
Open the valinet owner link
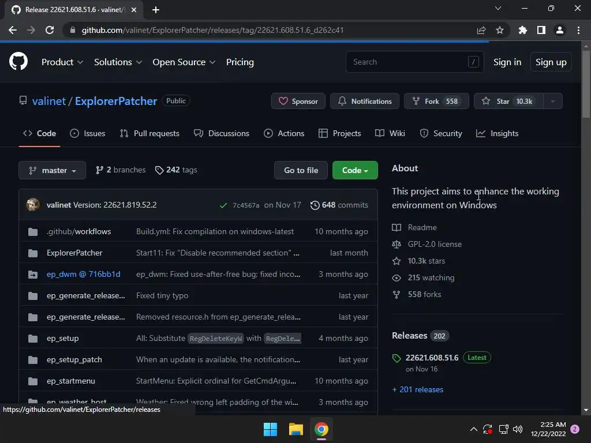click(49, 101)
